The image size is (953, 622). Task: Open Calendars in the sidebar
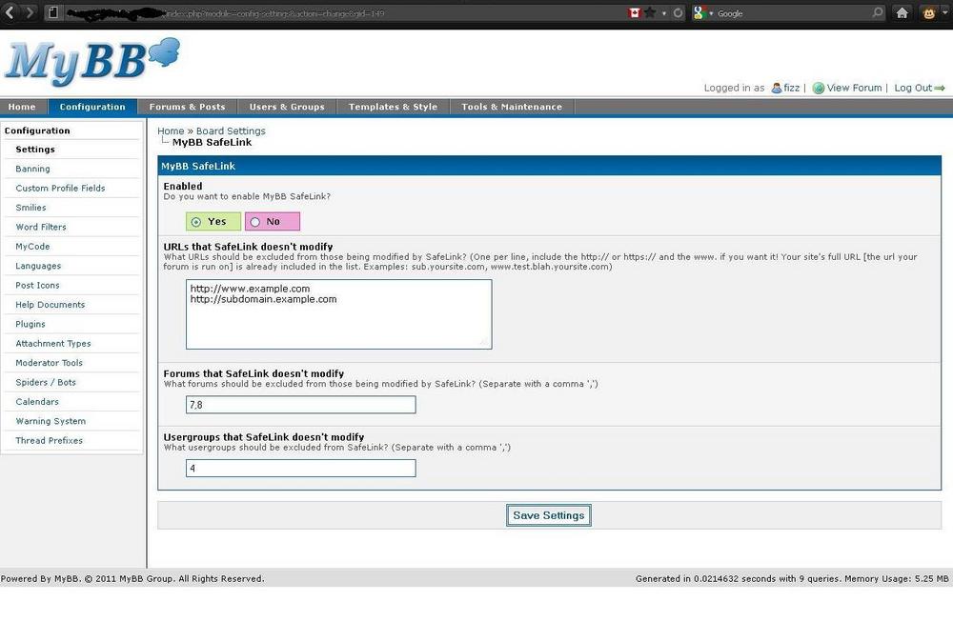(37, 402)
